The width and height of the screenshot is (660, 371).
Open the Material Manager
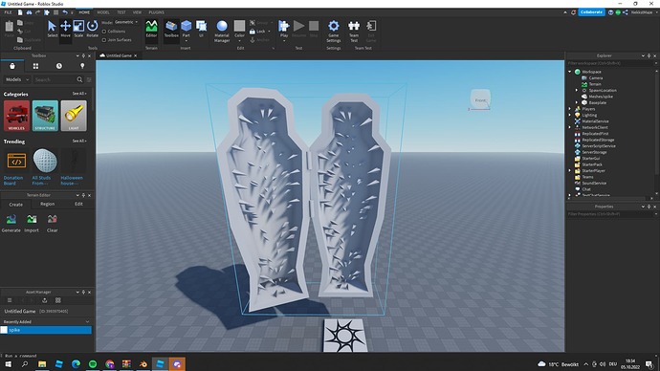pos(222,32)
